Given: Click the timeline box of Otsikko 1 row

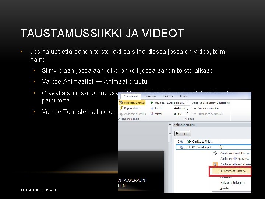Looking at the screenshot, I should click(217, 142).
